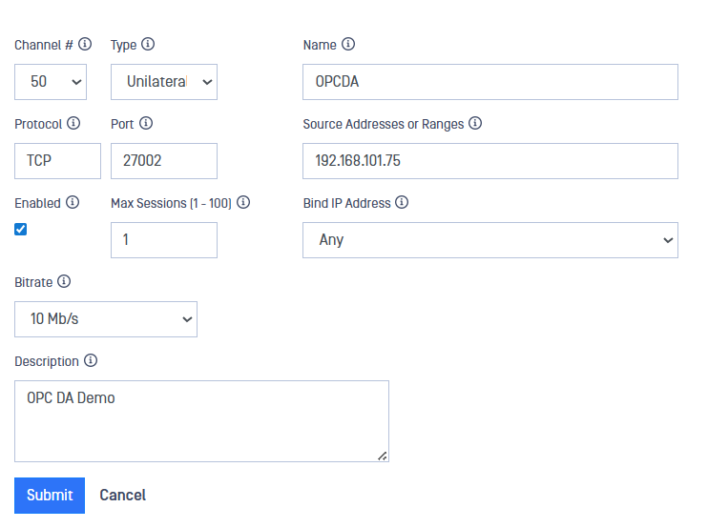Click the info icon beside Port
Screen dimensions: 708x528
click(x=146, y=123)
